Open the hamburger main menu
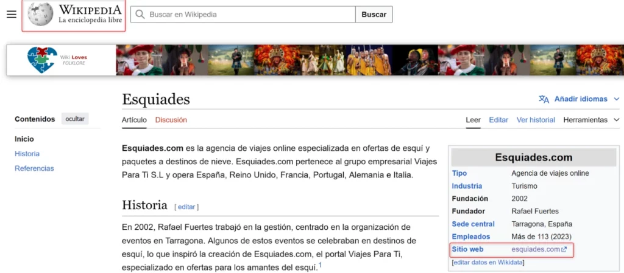This screenshot has height=273, width=624. 12,14
